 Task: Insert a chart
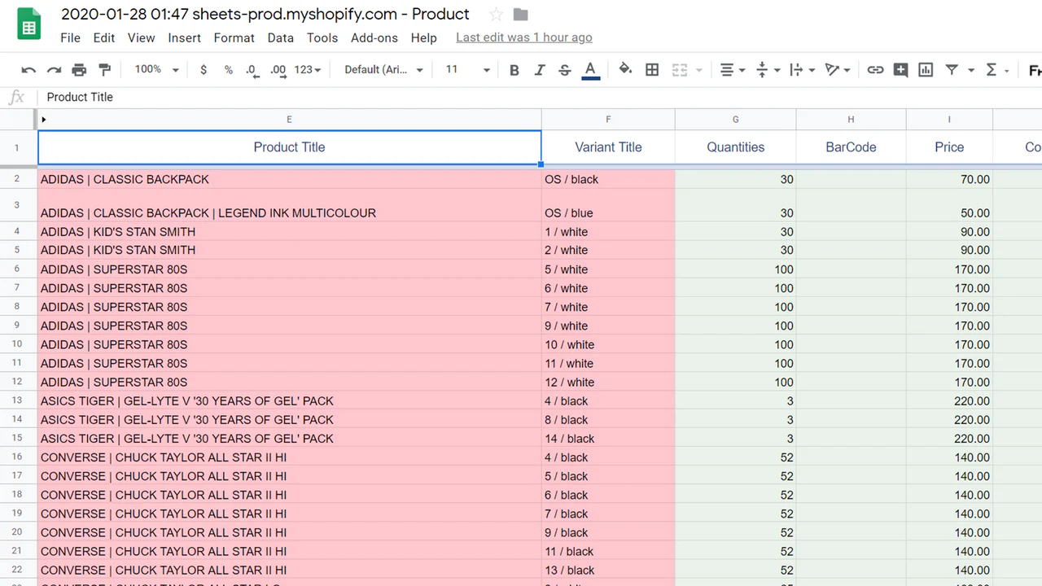(x=926, y=70)
